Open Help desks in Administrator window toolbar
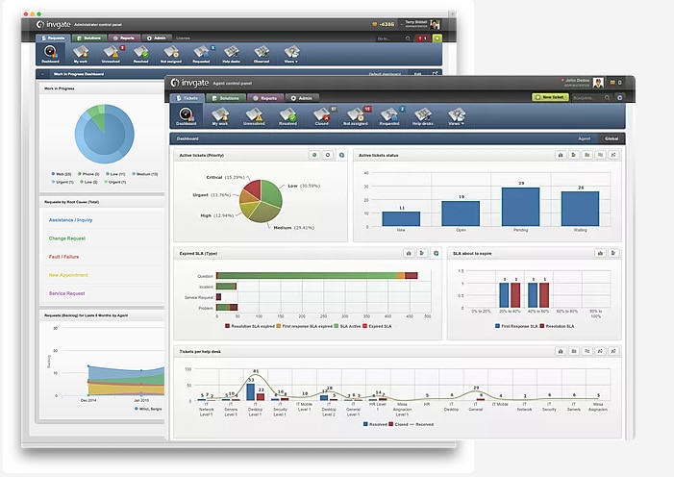This screenshot has width=674, height=477. [232, 53]
